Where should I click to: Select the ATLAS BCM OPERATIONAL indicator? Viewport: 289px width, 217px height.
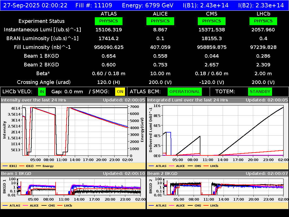click(x=185, y=92)
